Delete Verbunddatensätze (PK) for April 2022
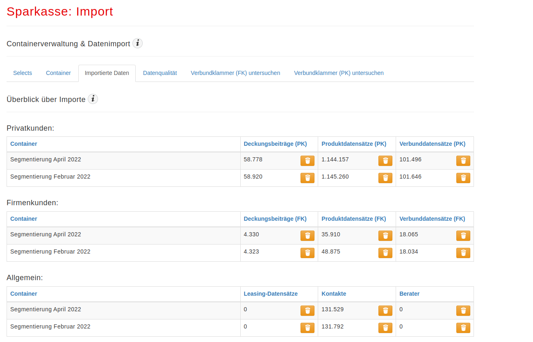This screenshot has height=342, width=533. coord(463,161)
